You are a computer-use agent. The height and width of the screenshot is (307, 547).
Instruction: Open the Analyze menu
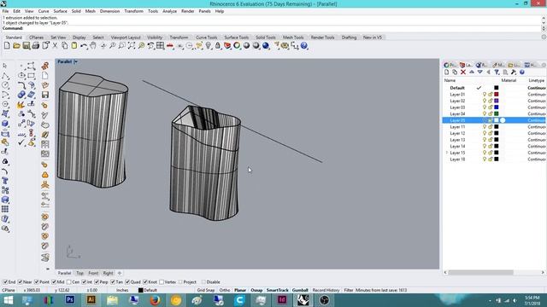point(169,11)
